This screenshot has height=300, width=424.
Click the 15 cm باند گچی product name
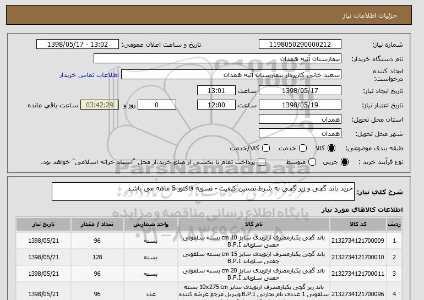point(254,258)
